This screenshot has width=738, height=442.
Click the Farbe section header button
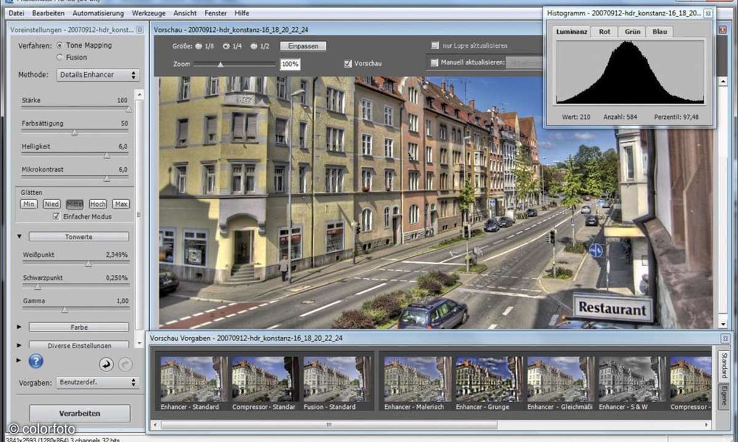coord(79,327)
